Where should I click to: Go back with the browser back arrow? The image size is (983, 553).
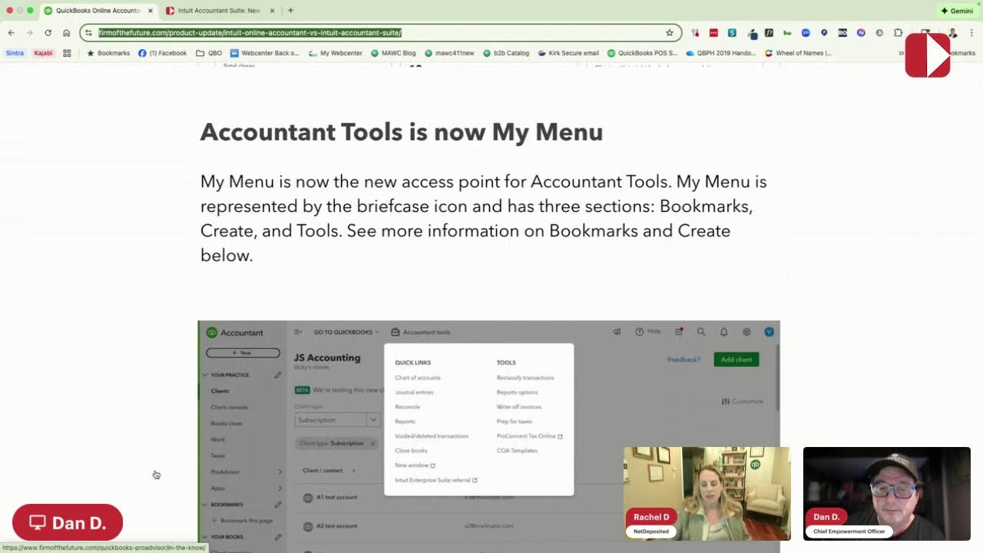[x=11, y=33]
